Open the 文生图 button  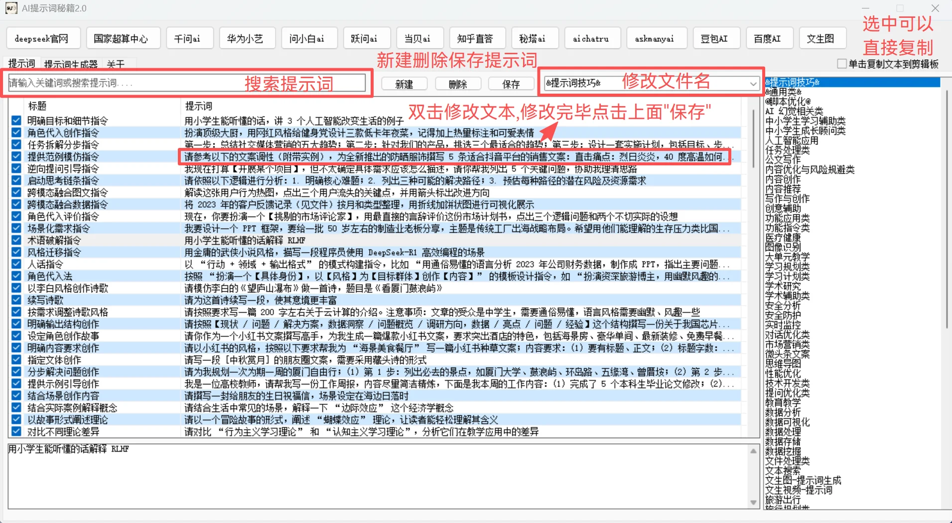click(820, 38)
